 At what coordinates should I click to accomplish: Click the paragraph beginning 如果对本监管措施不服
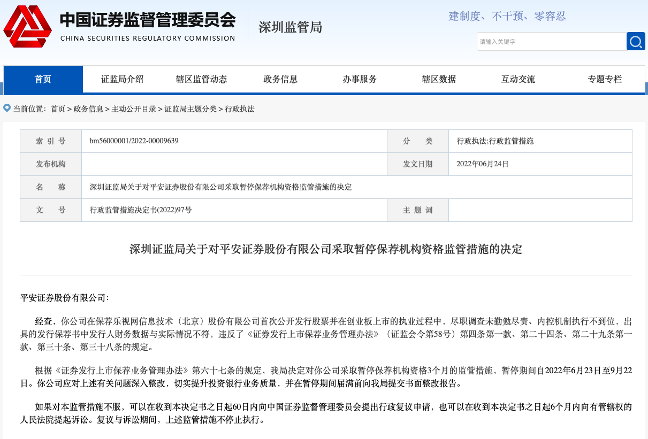point(326,413)
